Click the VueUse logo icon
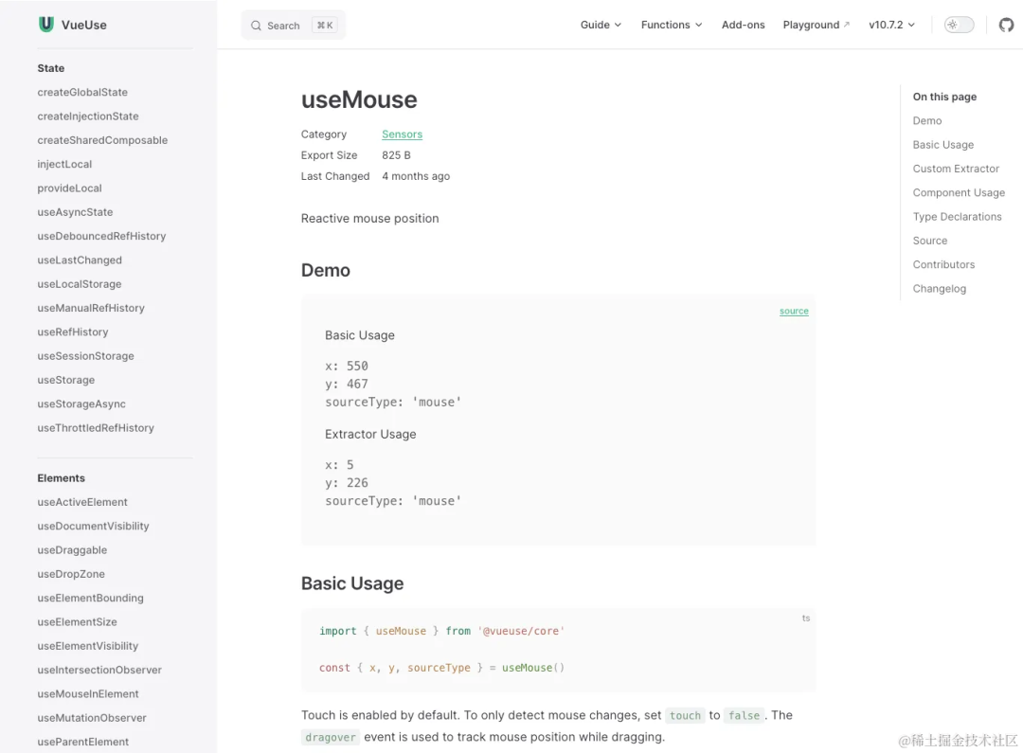 pos(45,24)
